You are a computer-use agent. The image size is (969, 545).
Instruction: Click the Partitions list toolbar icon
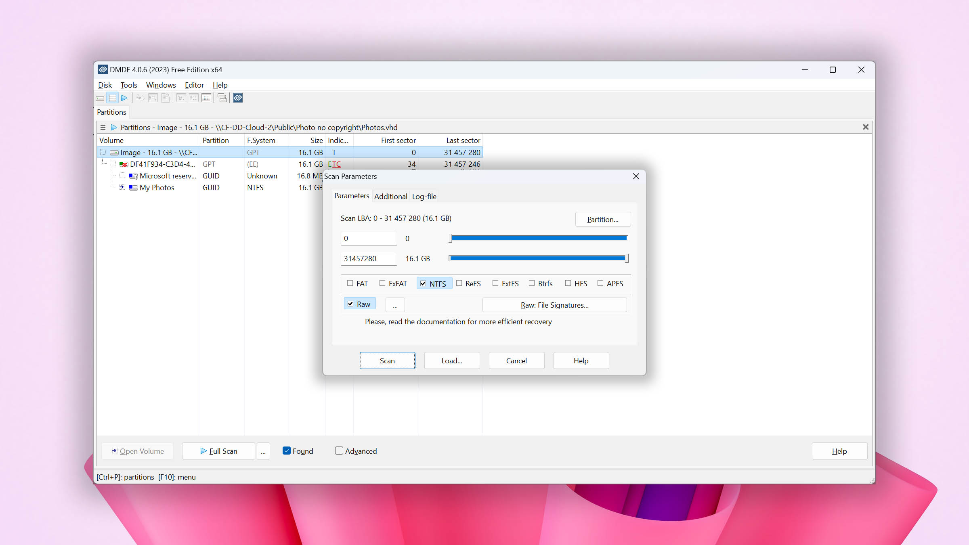(113, 98)
